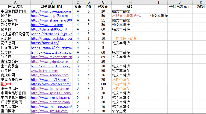Select the 有色金属网 cell
The height and width of the screenshot is (114, 206).
[x=15, y=107]
